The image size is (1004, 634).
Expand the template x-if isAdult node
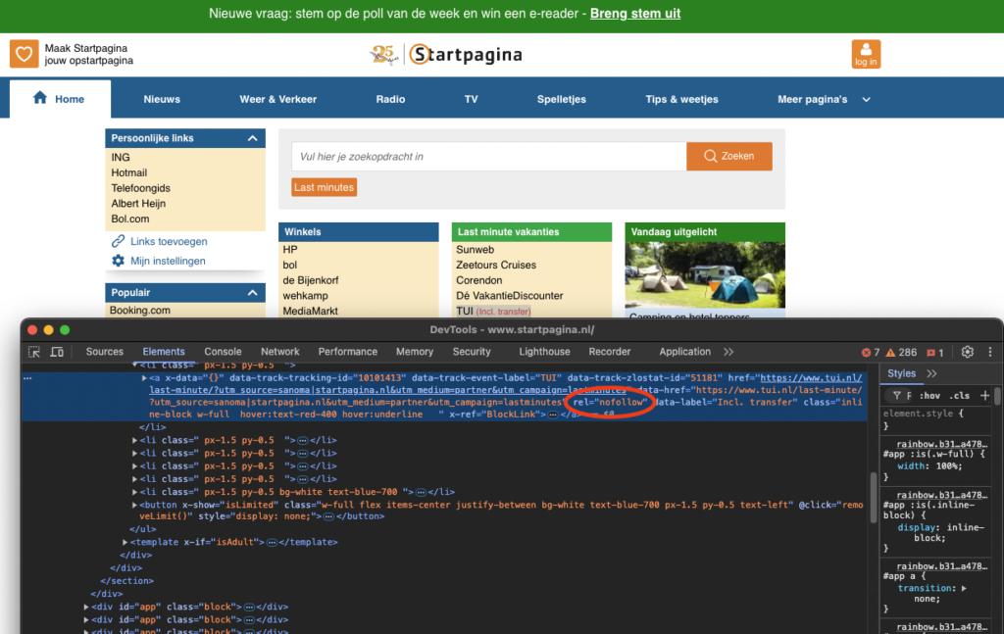pos(125,542)
